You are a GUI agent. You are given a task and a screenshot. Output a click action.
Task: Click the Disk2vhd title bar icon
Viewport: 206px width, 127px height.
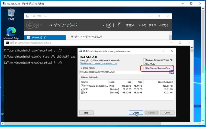tap(81, 51)
